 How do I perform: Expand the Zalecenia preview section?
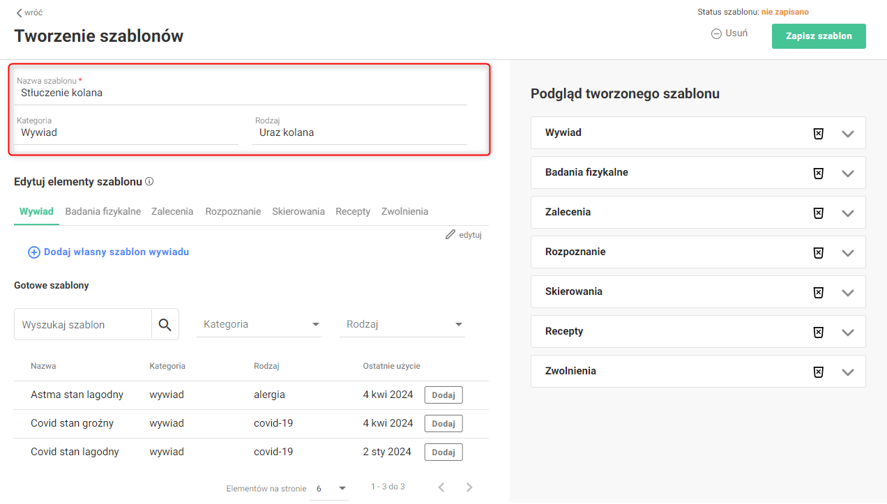tap(848, 213)
